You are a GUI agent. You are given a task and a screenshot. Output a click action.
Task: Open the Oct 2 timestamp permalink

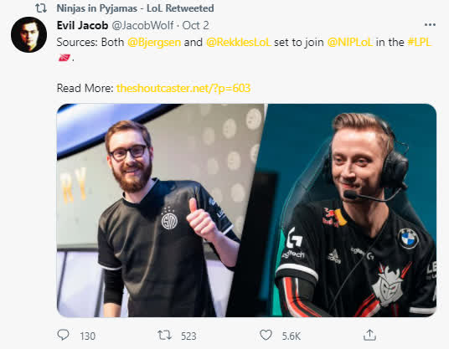195,25
